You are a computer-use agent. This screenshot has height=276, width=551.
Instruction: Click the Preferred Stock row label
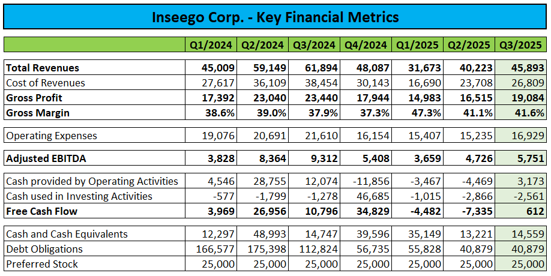click(42, 264)
